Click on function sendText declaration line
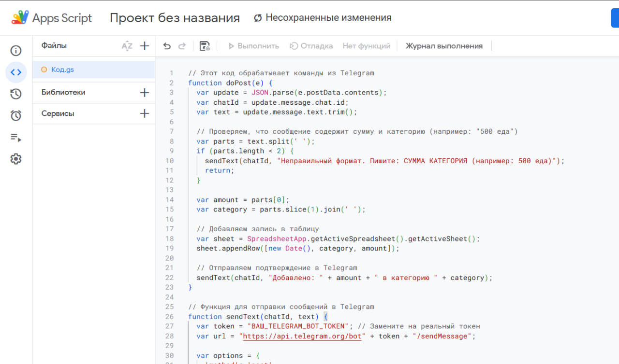Image resolution: width=619 pixels, height=364 pixels. click(x=258, y=317)
